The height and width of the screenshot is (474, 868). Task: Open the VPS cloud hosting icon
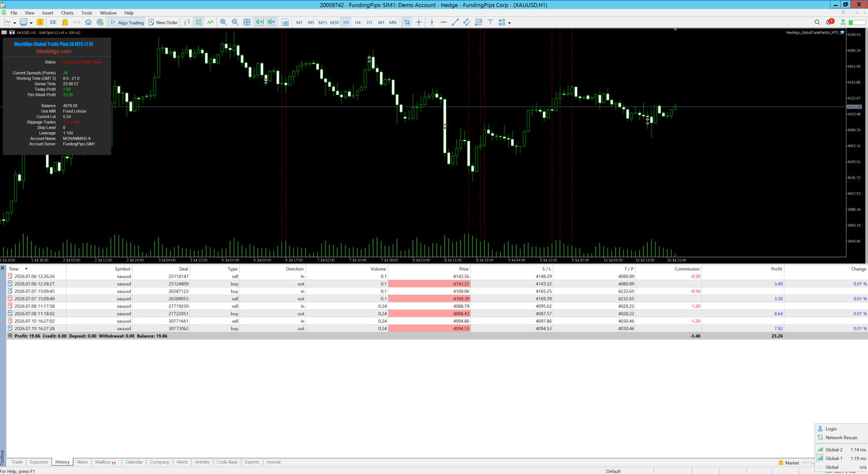[x=88, y=22]
